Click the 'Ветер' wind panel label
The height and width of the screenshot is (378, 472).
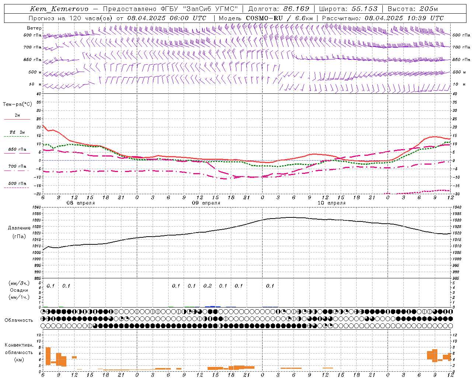coord(34,28)
